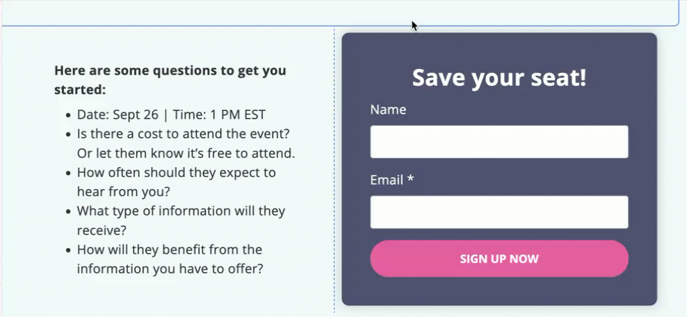
Task: Click the word "receive?" in the bullet list
Action: [x=101, y=230]
